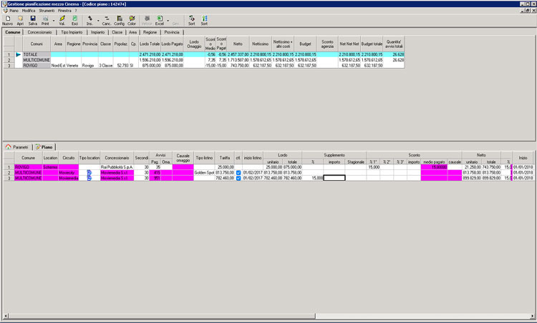Image resolution: width=537 pixels, height=323 pixels.
Task: Switch to the Concessionario tab
Action: coord(40,32)
